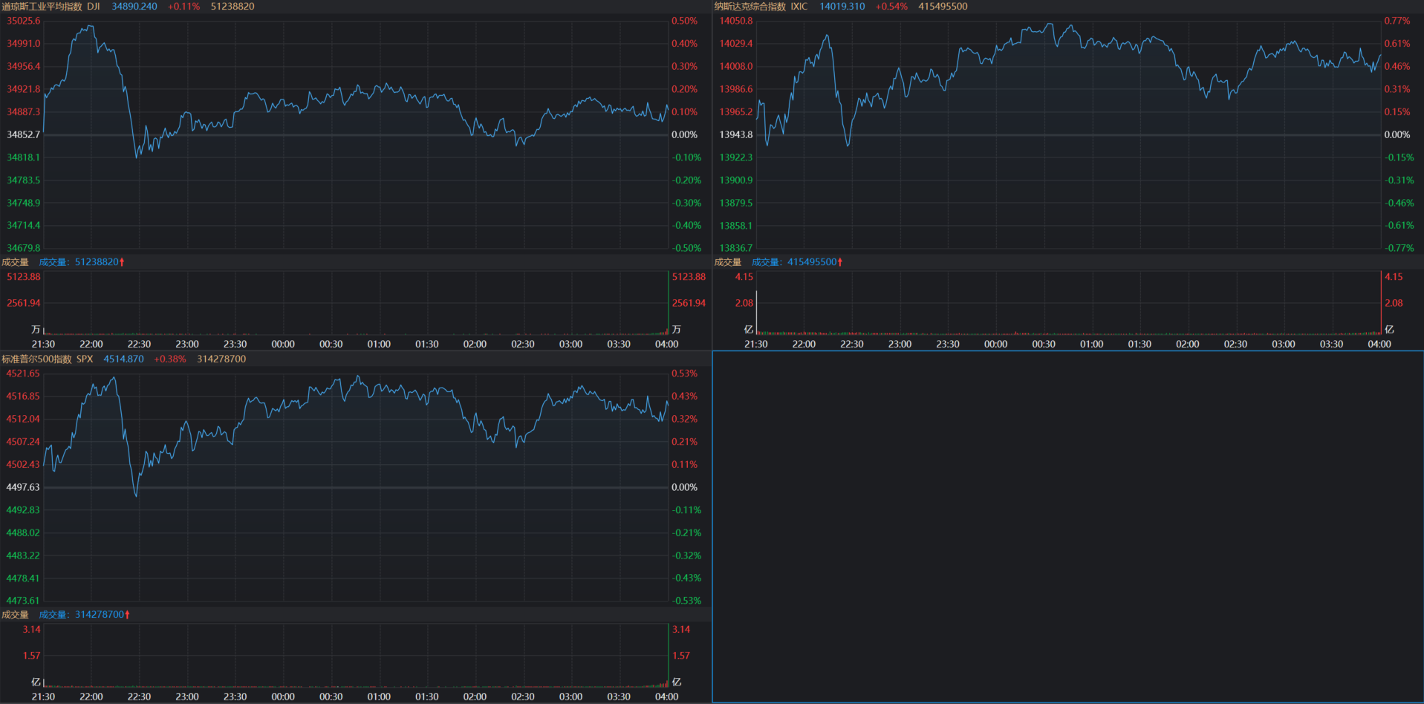Click the SPX -0.53% percent axis label
1424x704 pixels.
(x=686, y=601)
